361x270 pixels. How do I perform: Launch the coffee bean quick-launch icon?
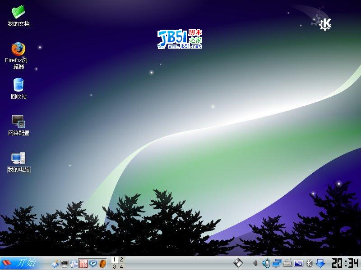tap(102, 263)
